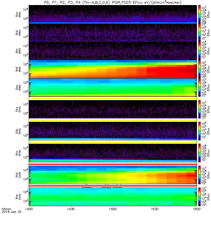This screenshot has width=211, height=225.
Task: Click the yellow bar below tha ions panel
Action: point(113,120)
